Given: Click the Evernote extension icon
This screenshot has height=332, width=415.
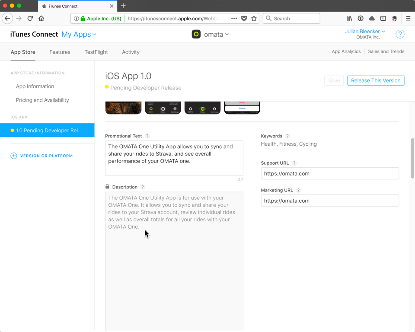Looking at the screenshot, I should pyautogui.click(x=394, y=19).
